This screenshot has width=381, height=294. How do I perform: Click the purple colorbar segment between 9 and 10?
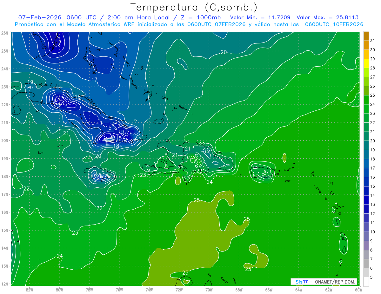(366, 237)
